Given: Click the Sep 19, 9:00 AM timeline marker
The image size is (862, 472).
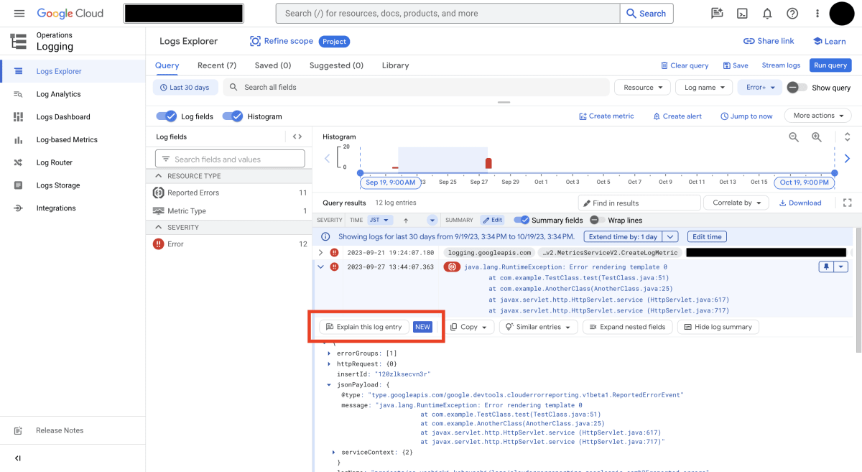Looking at the screenshot, I should click(390, 182).
